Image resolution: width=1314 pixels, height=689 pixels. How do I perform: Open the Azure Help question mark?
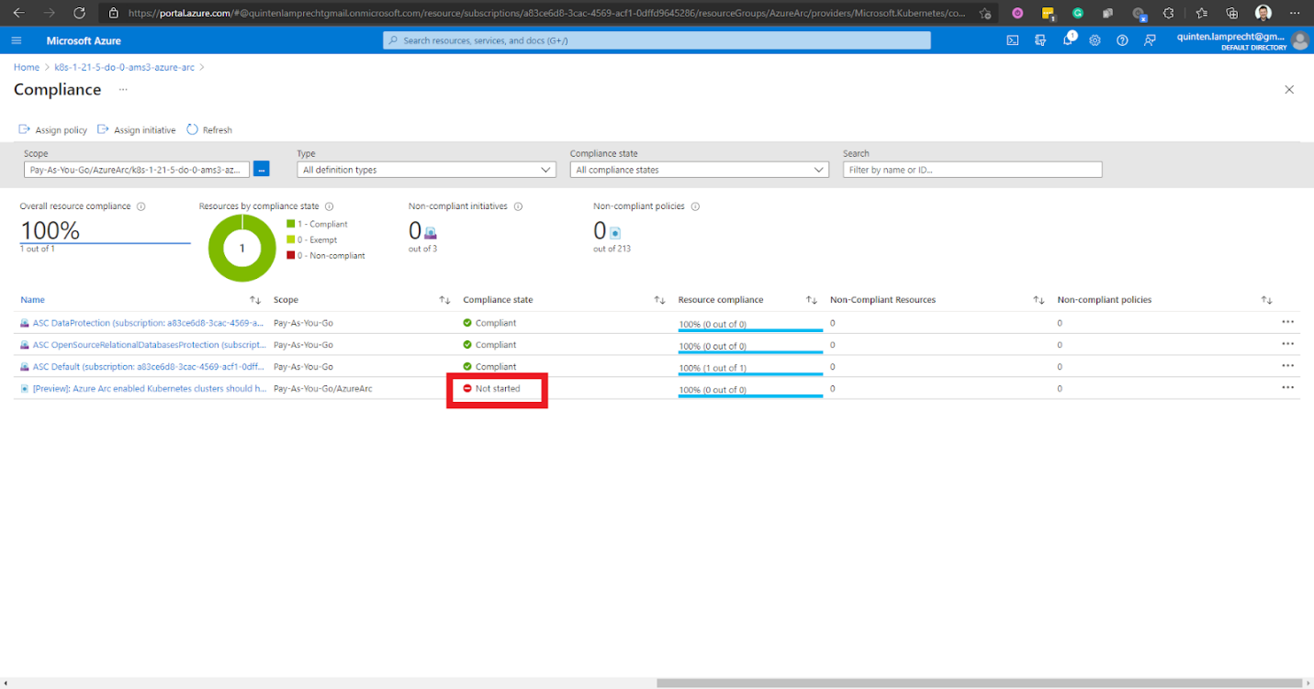coord(1122,40)
